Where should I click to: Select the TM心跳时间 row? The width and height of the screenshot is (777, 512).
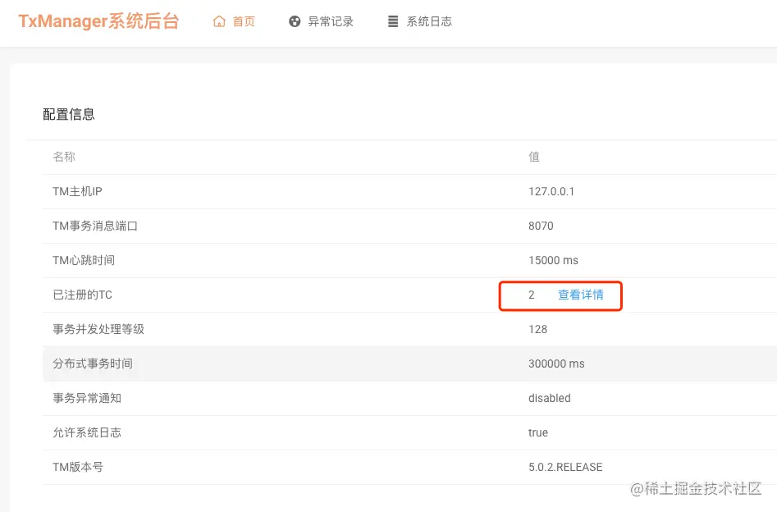click(409, 260)
